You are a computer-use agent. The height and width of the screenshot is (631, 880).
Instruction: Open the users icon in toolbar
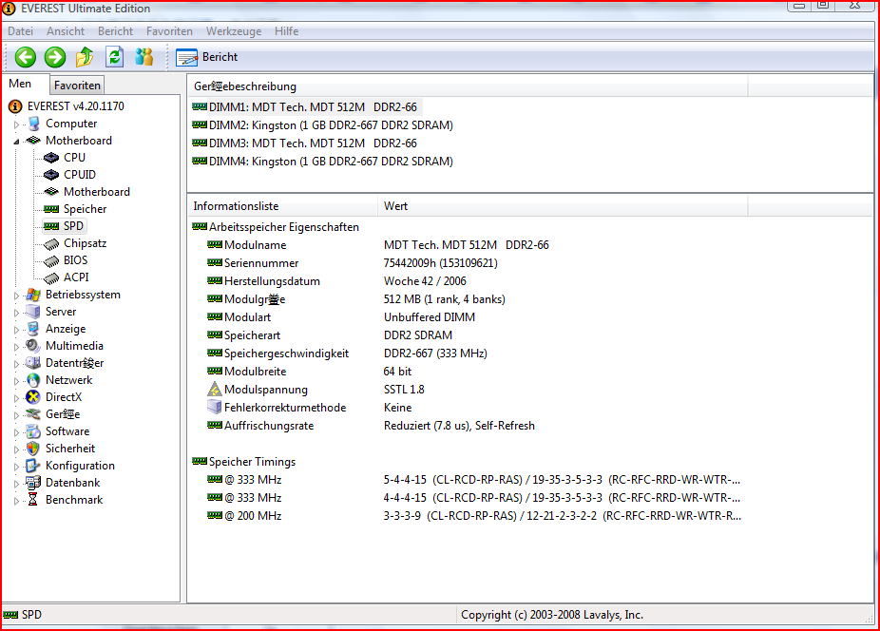[144, 57]
